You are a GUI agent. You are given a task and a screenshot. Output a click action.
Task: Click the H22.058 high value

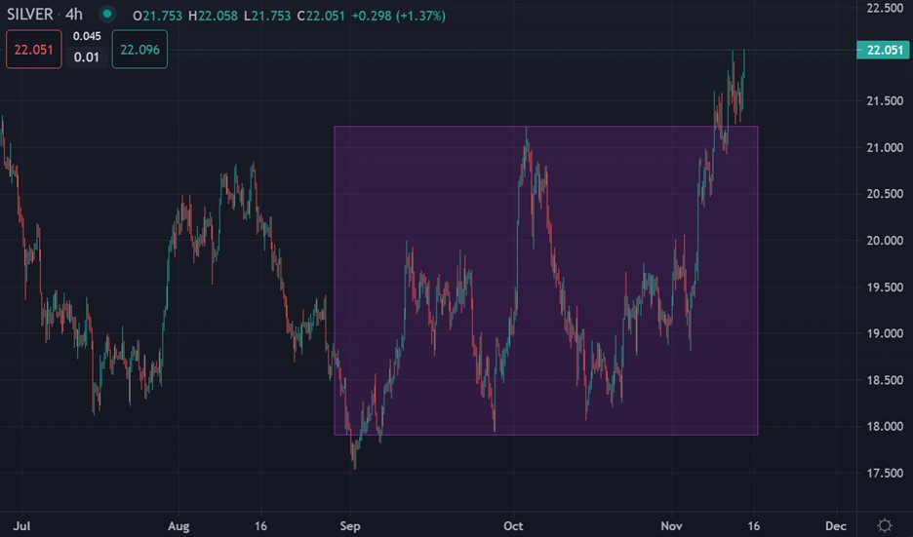point(213,16)
